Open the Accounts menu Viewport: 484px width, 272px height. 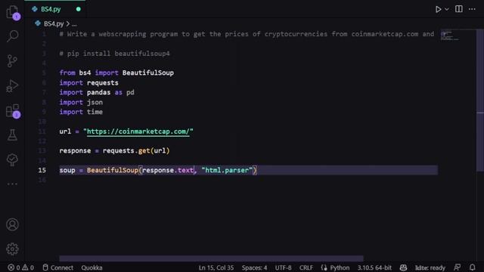12,224
